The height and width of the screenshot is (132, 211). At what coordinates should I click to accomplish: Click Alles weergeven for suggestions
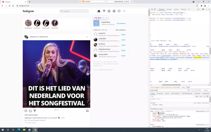point(121,30)
